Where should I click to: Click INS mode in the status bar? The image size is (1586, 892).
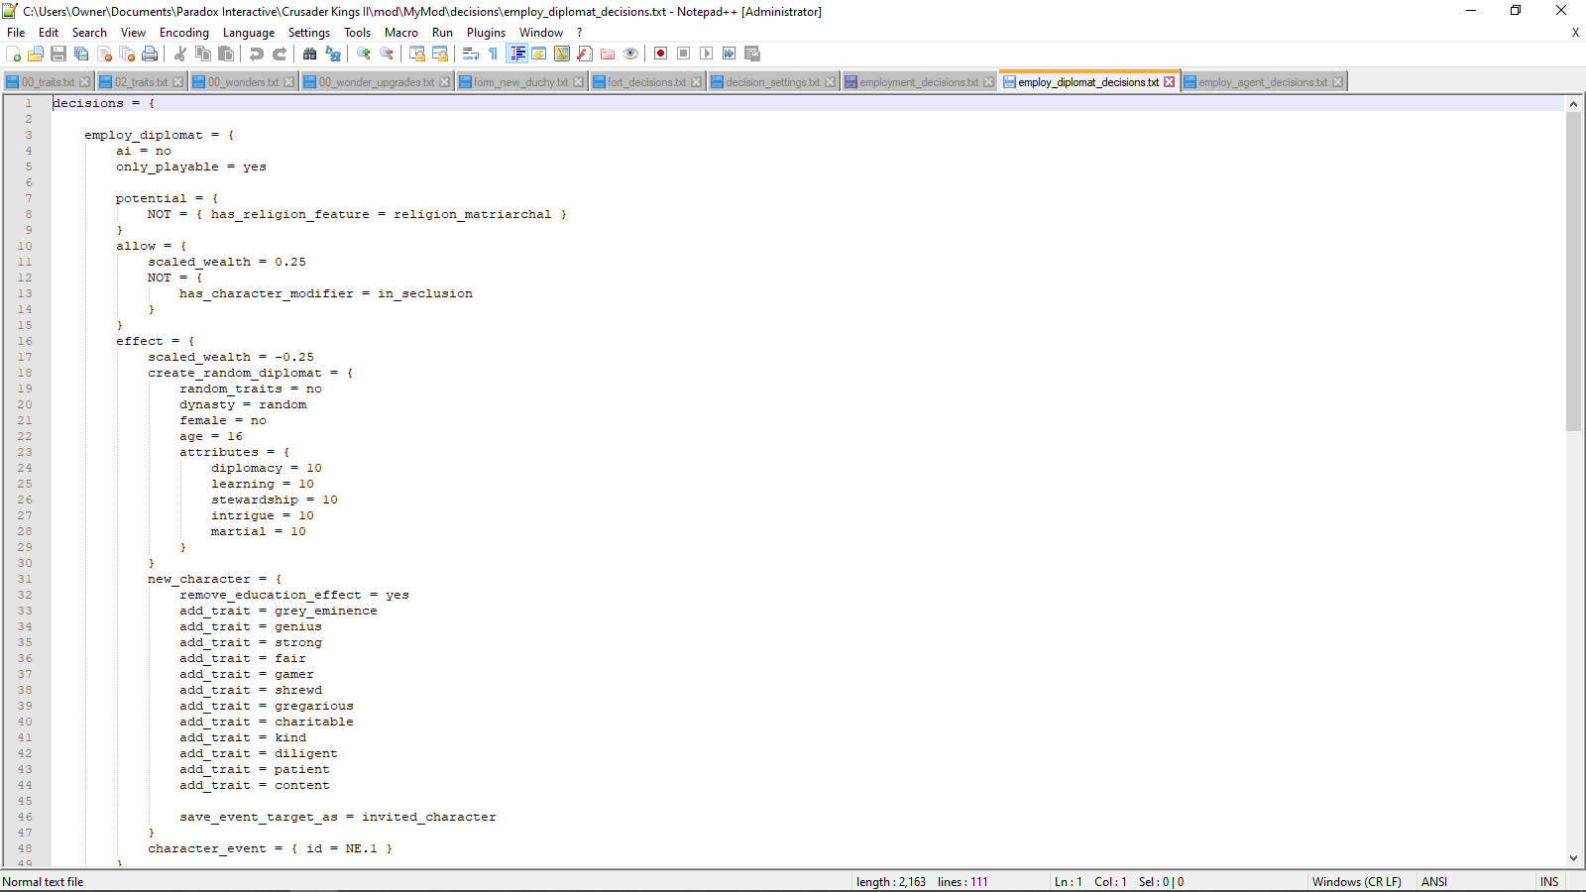[1549, 882]
